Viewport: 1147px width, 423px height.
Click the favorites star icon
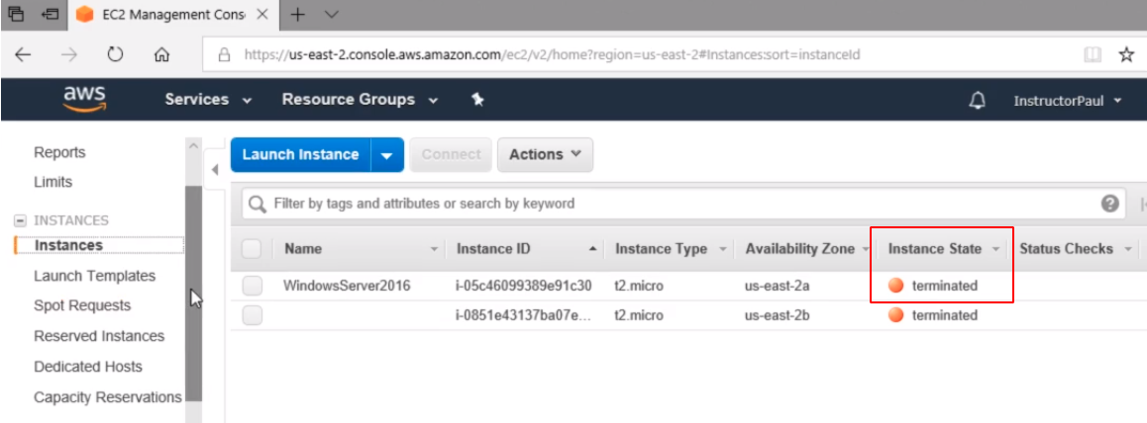pos(1126,55)
